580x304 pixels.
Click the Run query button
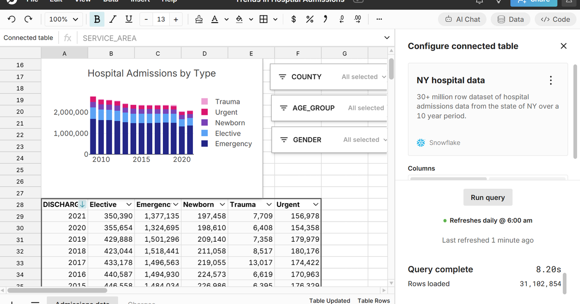488,197
